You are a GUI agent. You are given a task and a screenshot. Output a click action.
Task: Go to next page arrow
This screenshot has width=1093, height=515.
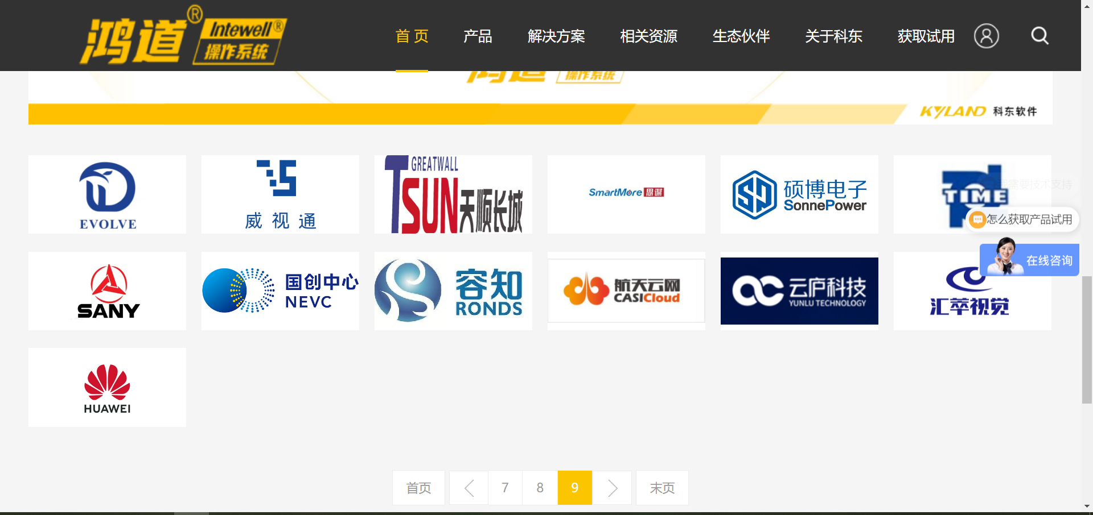tap(613, 488)
